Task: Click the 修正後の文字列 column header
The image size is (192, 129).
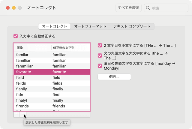Action: (x=66, y=47)
